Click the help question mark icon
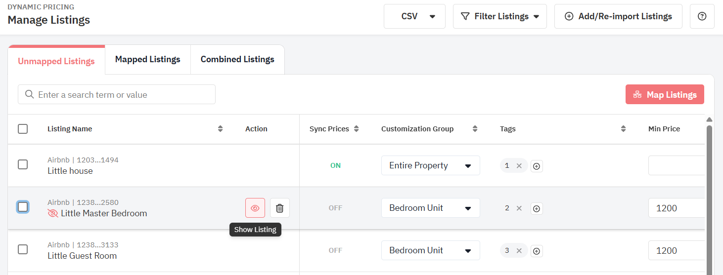 [702, 16]
